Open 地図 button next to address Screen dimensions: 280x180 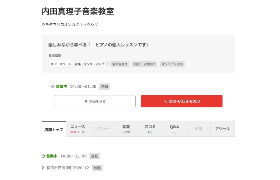[x=97, y=168]
